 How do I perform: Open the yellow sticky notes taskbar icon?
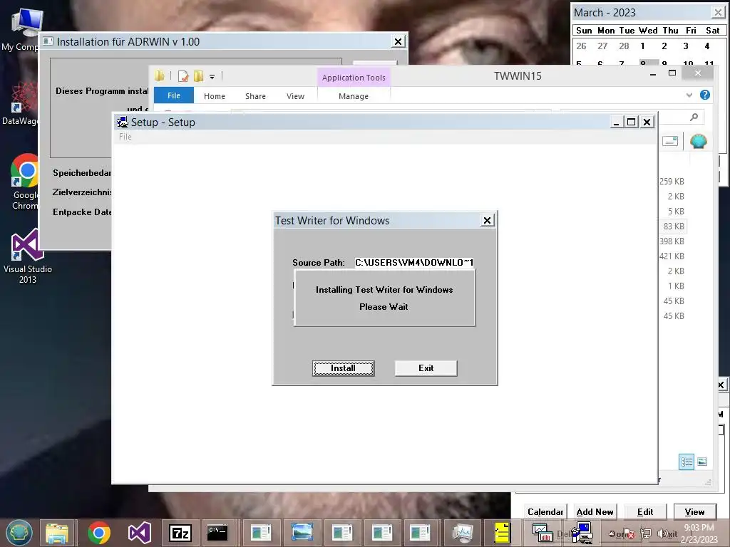pyautogui.click(x=502, y=533)
